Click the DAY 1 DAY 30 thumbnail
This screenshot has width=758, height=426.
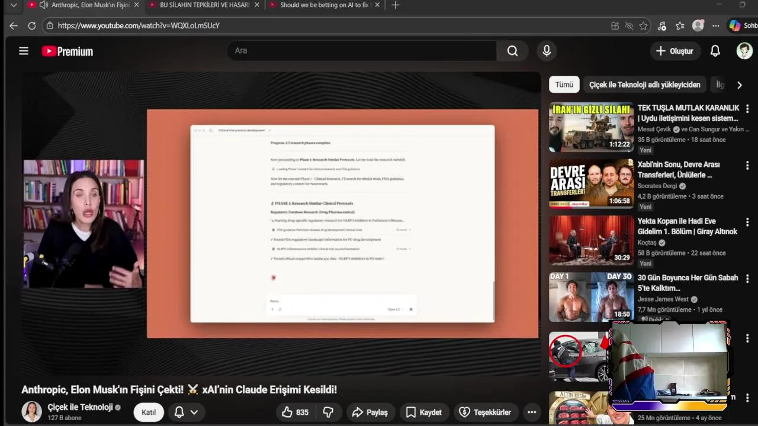pos(591,297)
